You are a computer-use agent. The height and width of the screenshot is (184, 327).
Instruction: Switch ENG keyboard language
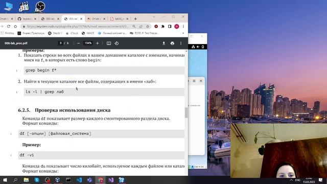pyautogui.click(x=297, y=180)
